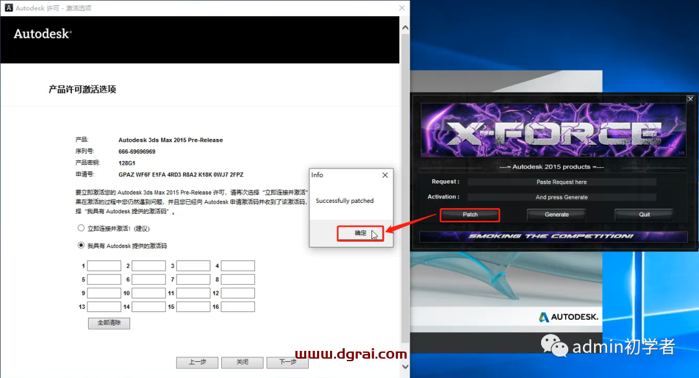Click the Patch button in X-Force
Screen dimensions: 699x378
[470, 215]
